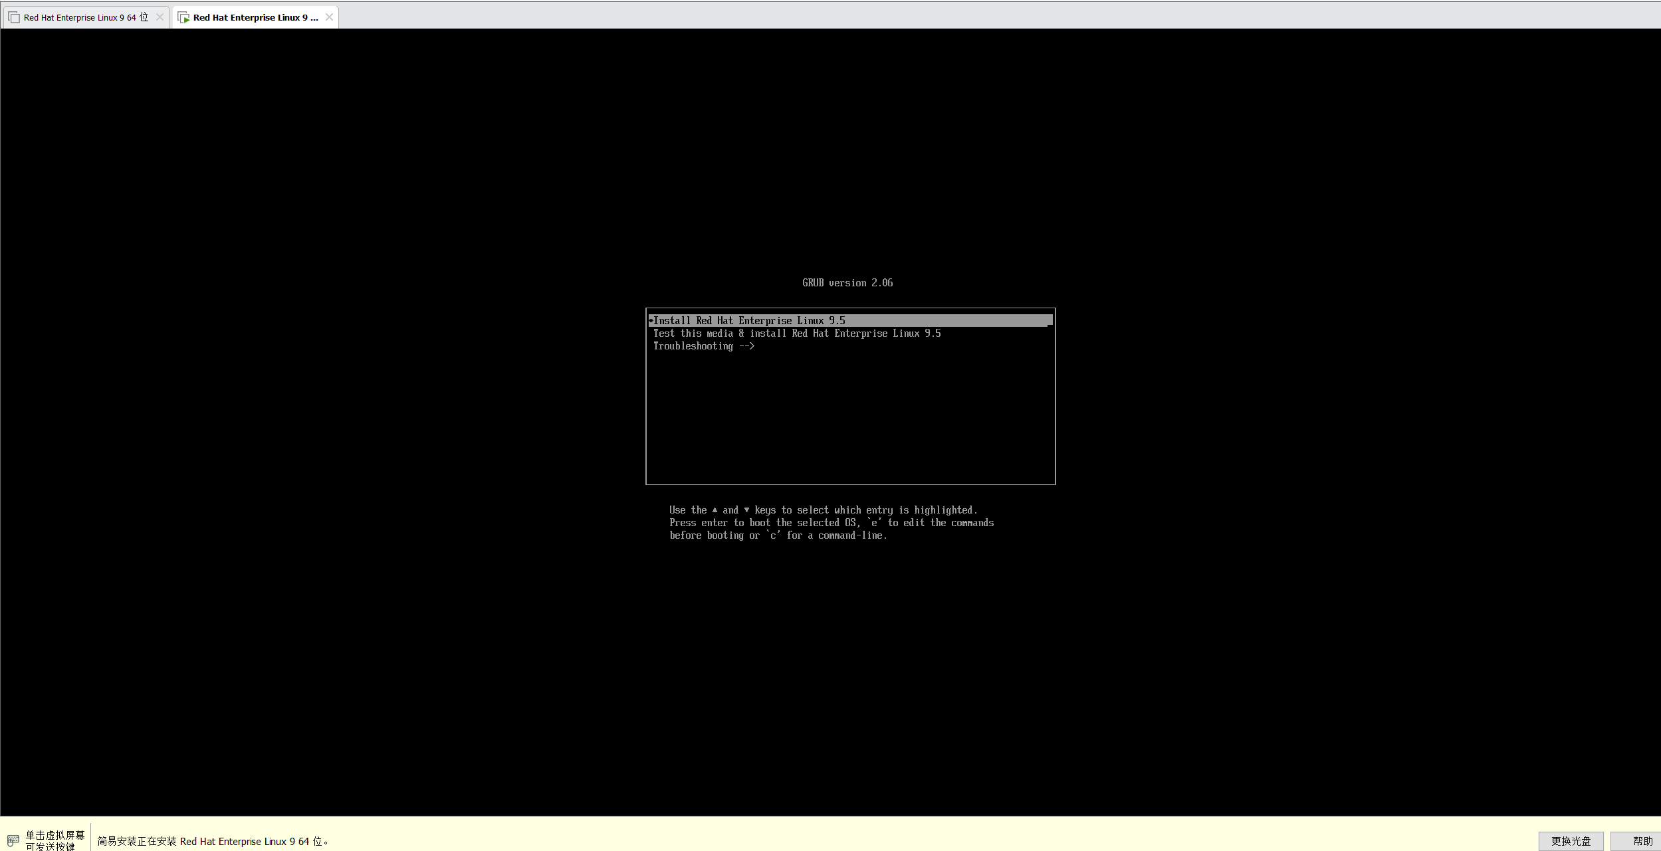Screen dimensions: 1661x851
Task: Click the 简易安装正在安装 status message
Action: coord(213,841)
